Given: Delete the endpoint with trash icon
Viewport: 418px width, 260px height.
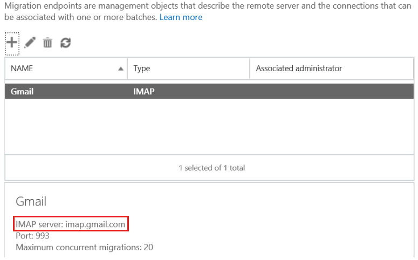Looking at the screenshot, I should tap(47, 43).
